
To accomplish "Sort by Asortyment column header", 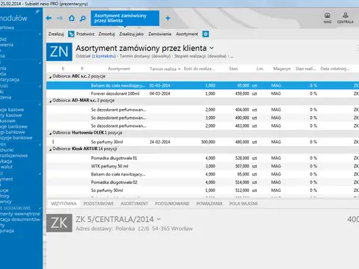I will point(119,69).
